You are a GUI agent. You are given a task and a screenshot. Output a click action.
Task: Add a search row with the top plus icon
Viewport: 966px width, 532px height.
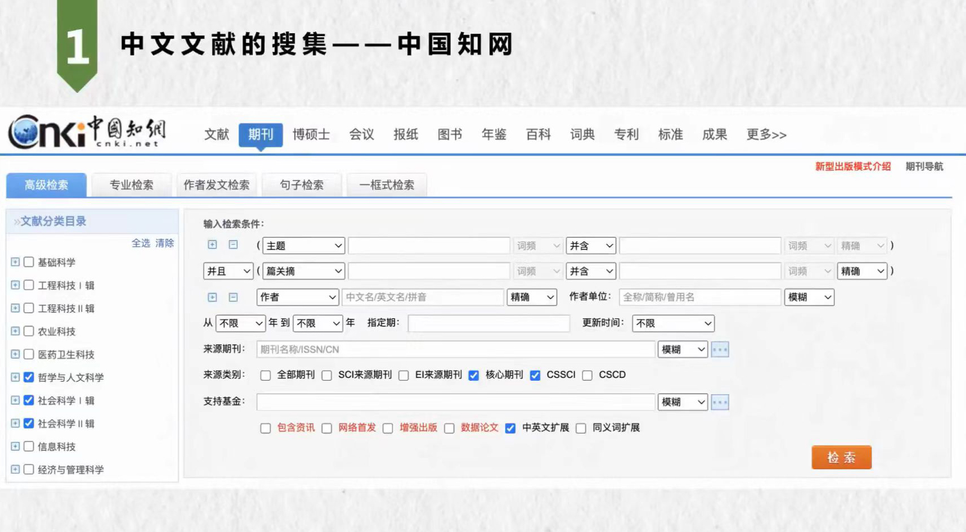(212, 245)
